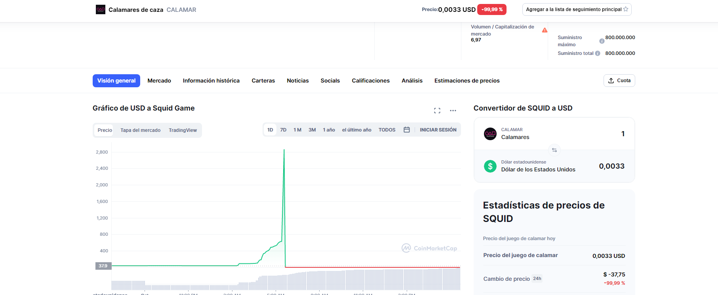718x295 pixels.
Task: Click the 'Precio del juego de calamar hoy' label
Action: (519, 239)
